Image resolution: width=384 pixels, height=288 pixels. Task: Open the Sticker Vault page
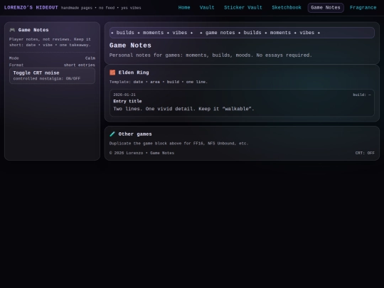[243, 8]
